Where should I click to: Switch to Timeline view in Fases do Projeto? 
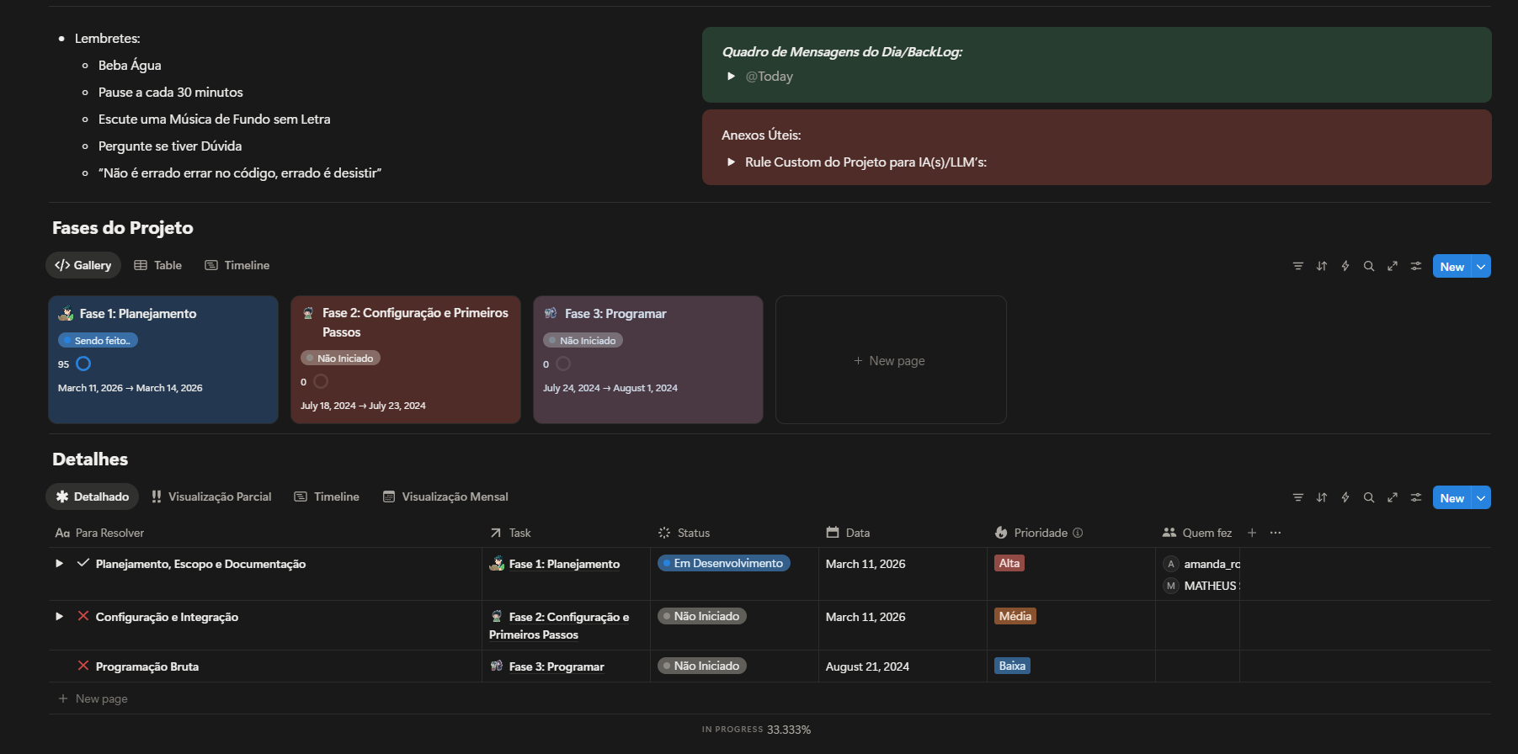point(237,265)
